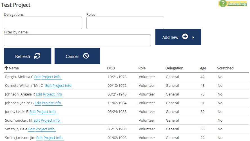Sort the table by DOB column
The image size is (250, 141).
(x=111, y=68)
